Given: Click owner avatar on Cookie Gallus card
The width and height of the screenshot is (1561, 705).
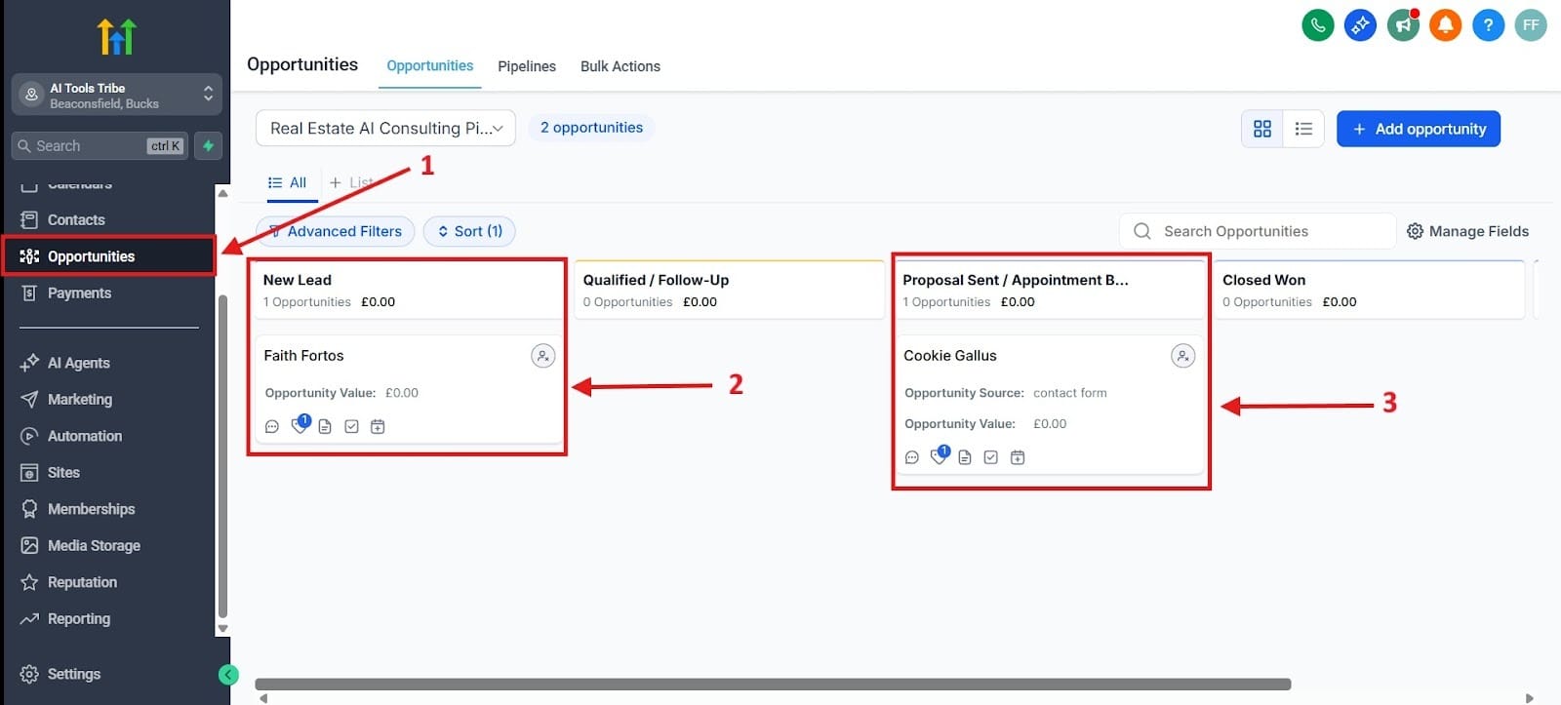Looking at the screenshot, I should pos(1182,356).
